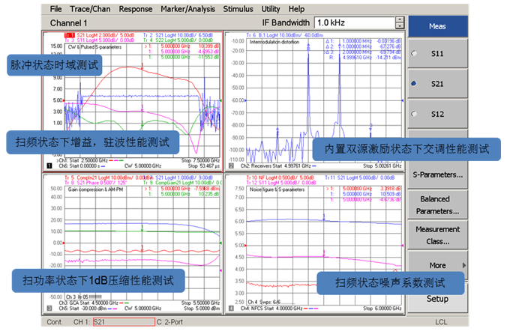
Task: Select trace Tr 1 S21 LogM label
Action: [99, 35]
